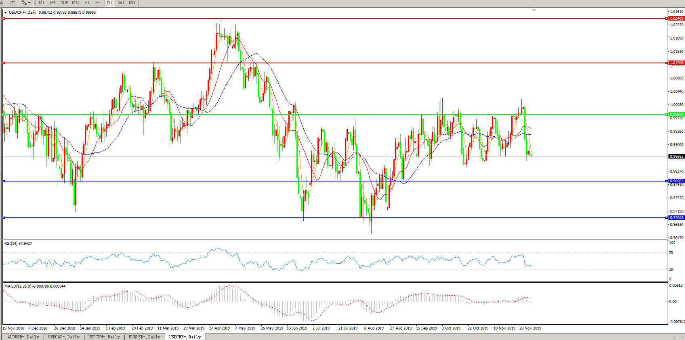Expand the USDCHF chart title triangle
This screenshot has height=340, width=685.
[x=5, y=13]
